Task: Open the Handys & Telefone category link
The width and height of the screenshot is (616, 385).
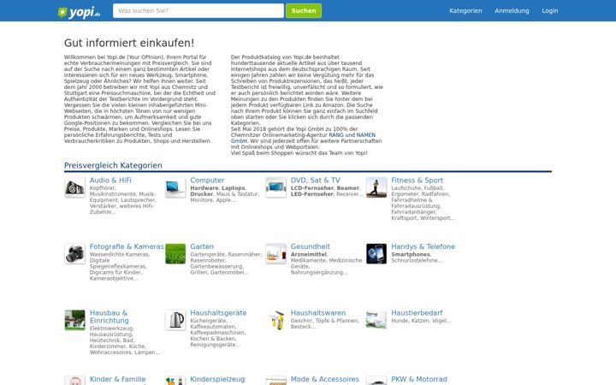Action: click(423, 246)
